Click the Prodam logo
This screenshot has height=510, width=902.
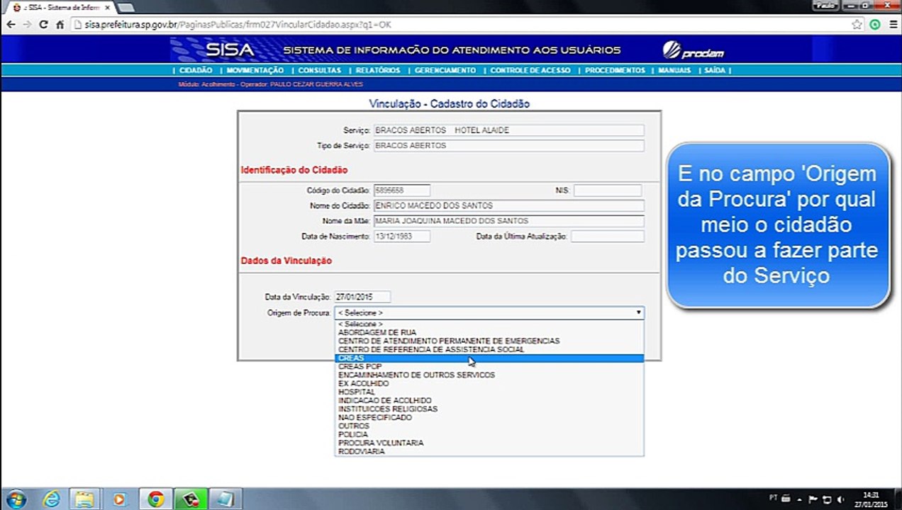[x=693, y=51]
